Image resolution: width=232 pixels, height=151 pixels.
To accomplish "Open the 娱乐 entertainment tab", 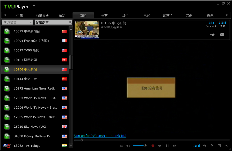I will (210, 16).
